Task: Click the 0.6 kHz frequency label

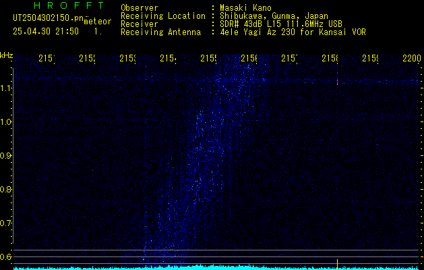Action: coord(5,256)
